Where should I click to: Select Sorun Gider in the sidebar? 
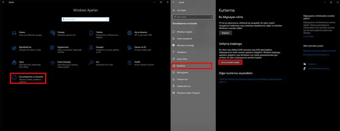193,59
